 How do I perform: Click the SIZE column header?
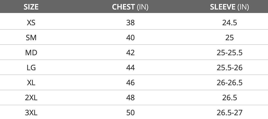point(31,7)
